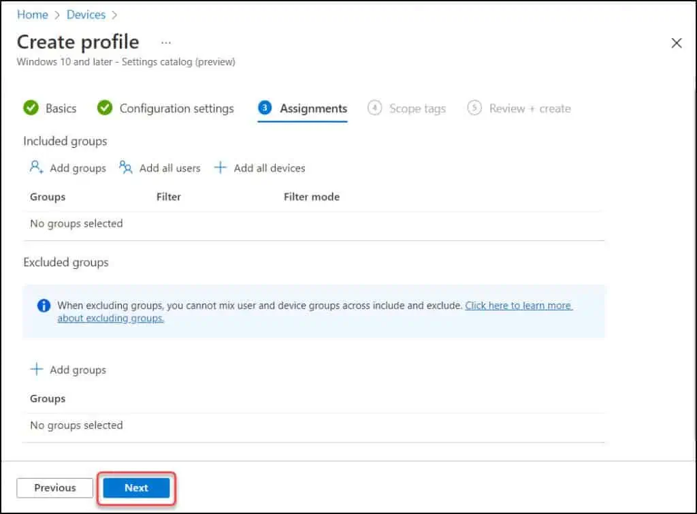The width and height of the screenshot is (697, 514).
Task: Click the Next button
Action: (x=136, y=487)
